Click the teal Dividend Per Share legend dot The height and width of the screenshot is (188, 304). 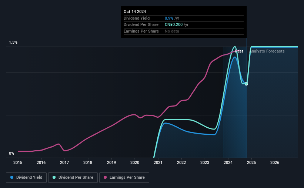[54, 177]
